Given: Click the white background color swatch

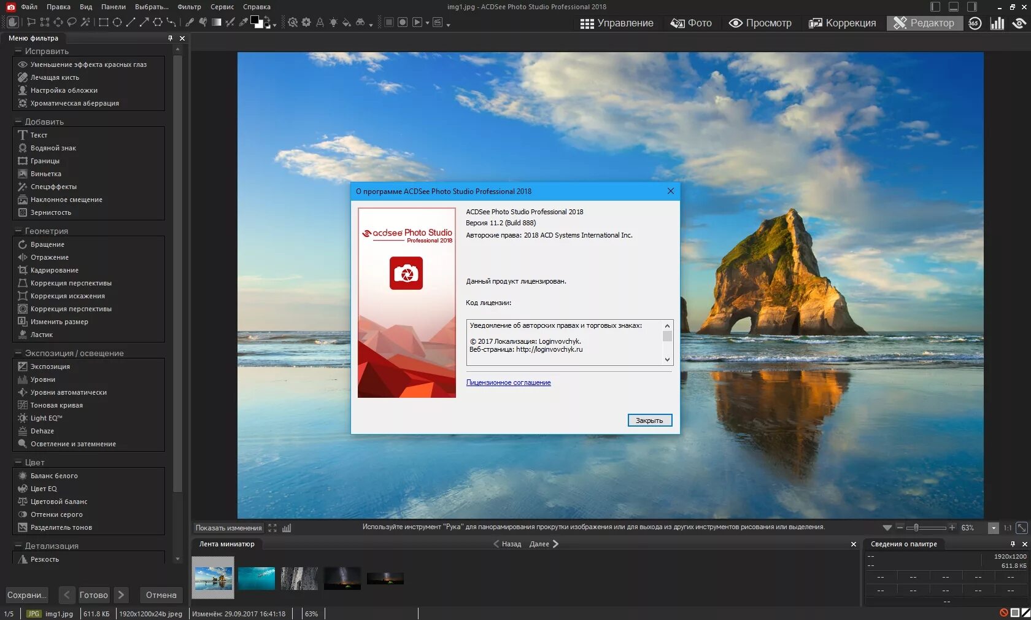Looking at the screenshot, I should click(260, 25).
